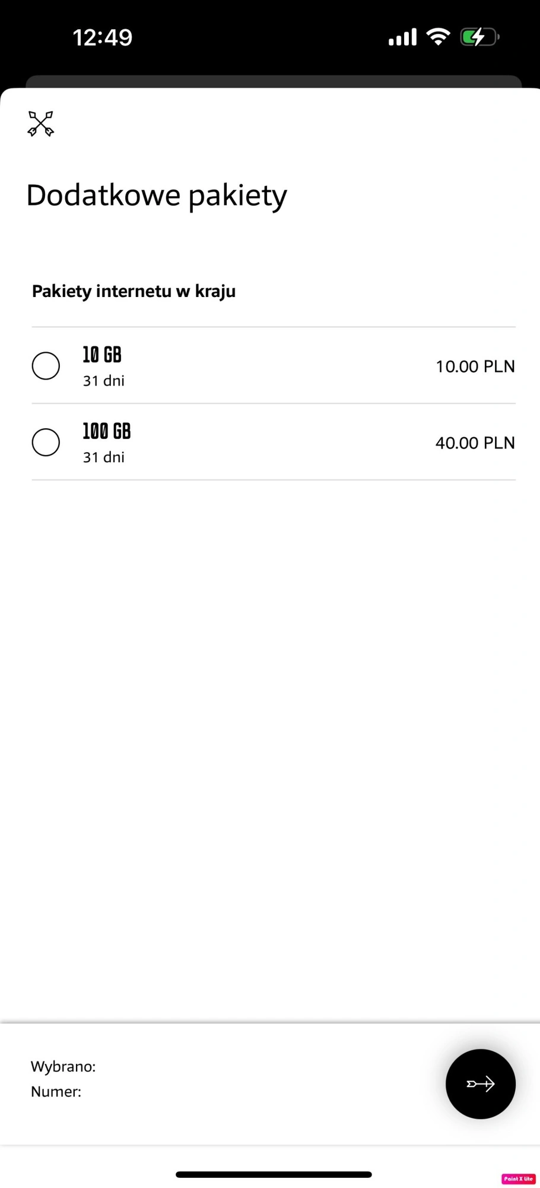The image size is (540, 1188).
Task: Tap the battery charging status icon
Action: click(x=480, y=37)
